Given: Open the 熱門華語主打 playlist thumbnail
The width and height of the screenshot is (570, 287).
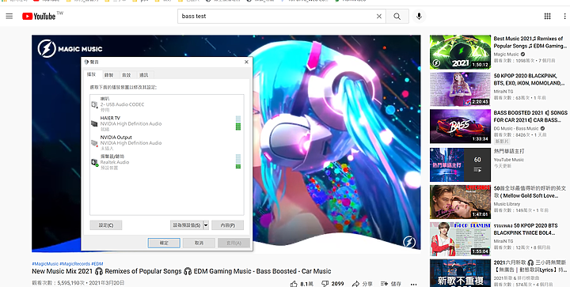Looking at the screenshot, I should (x=460, y=164).
